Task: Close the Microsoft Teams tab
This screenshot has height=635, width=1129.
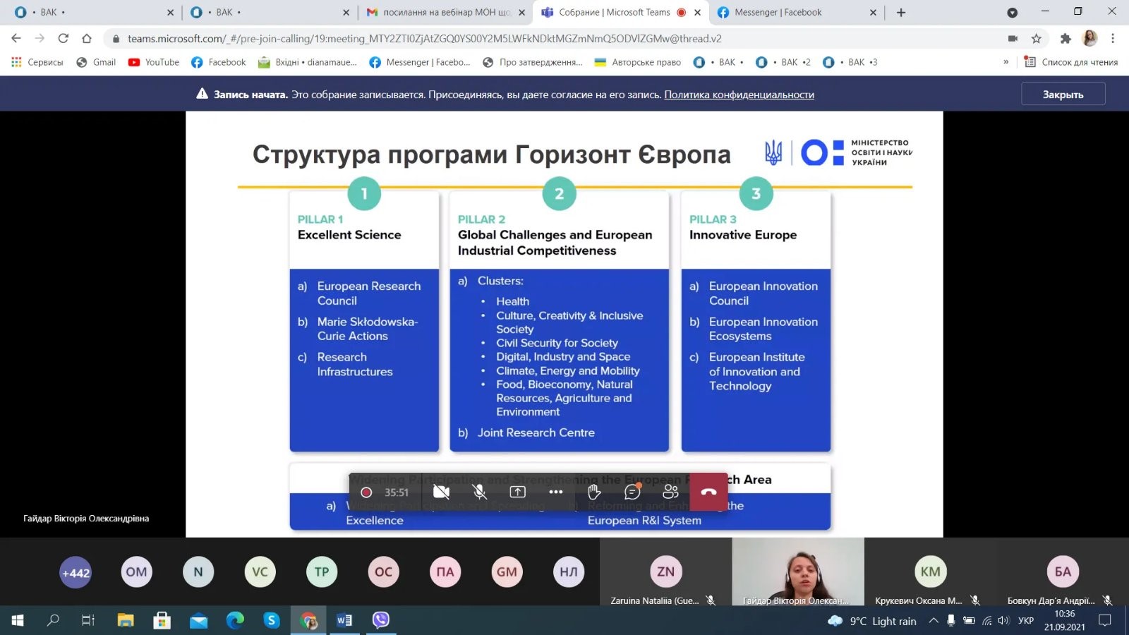Action: point(697,12)
